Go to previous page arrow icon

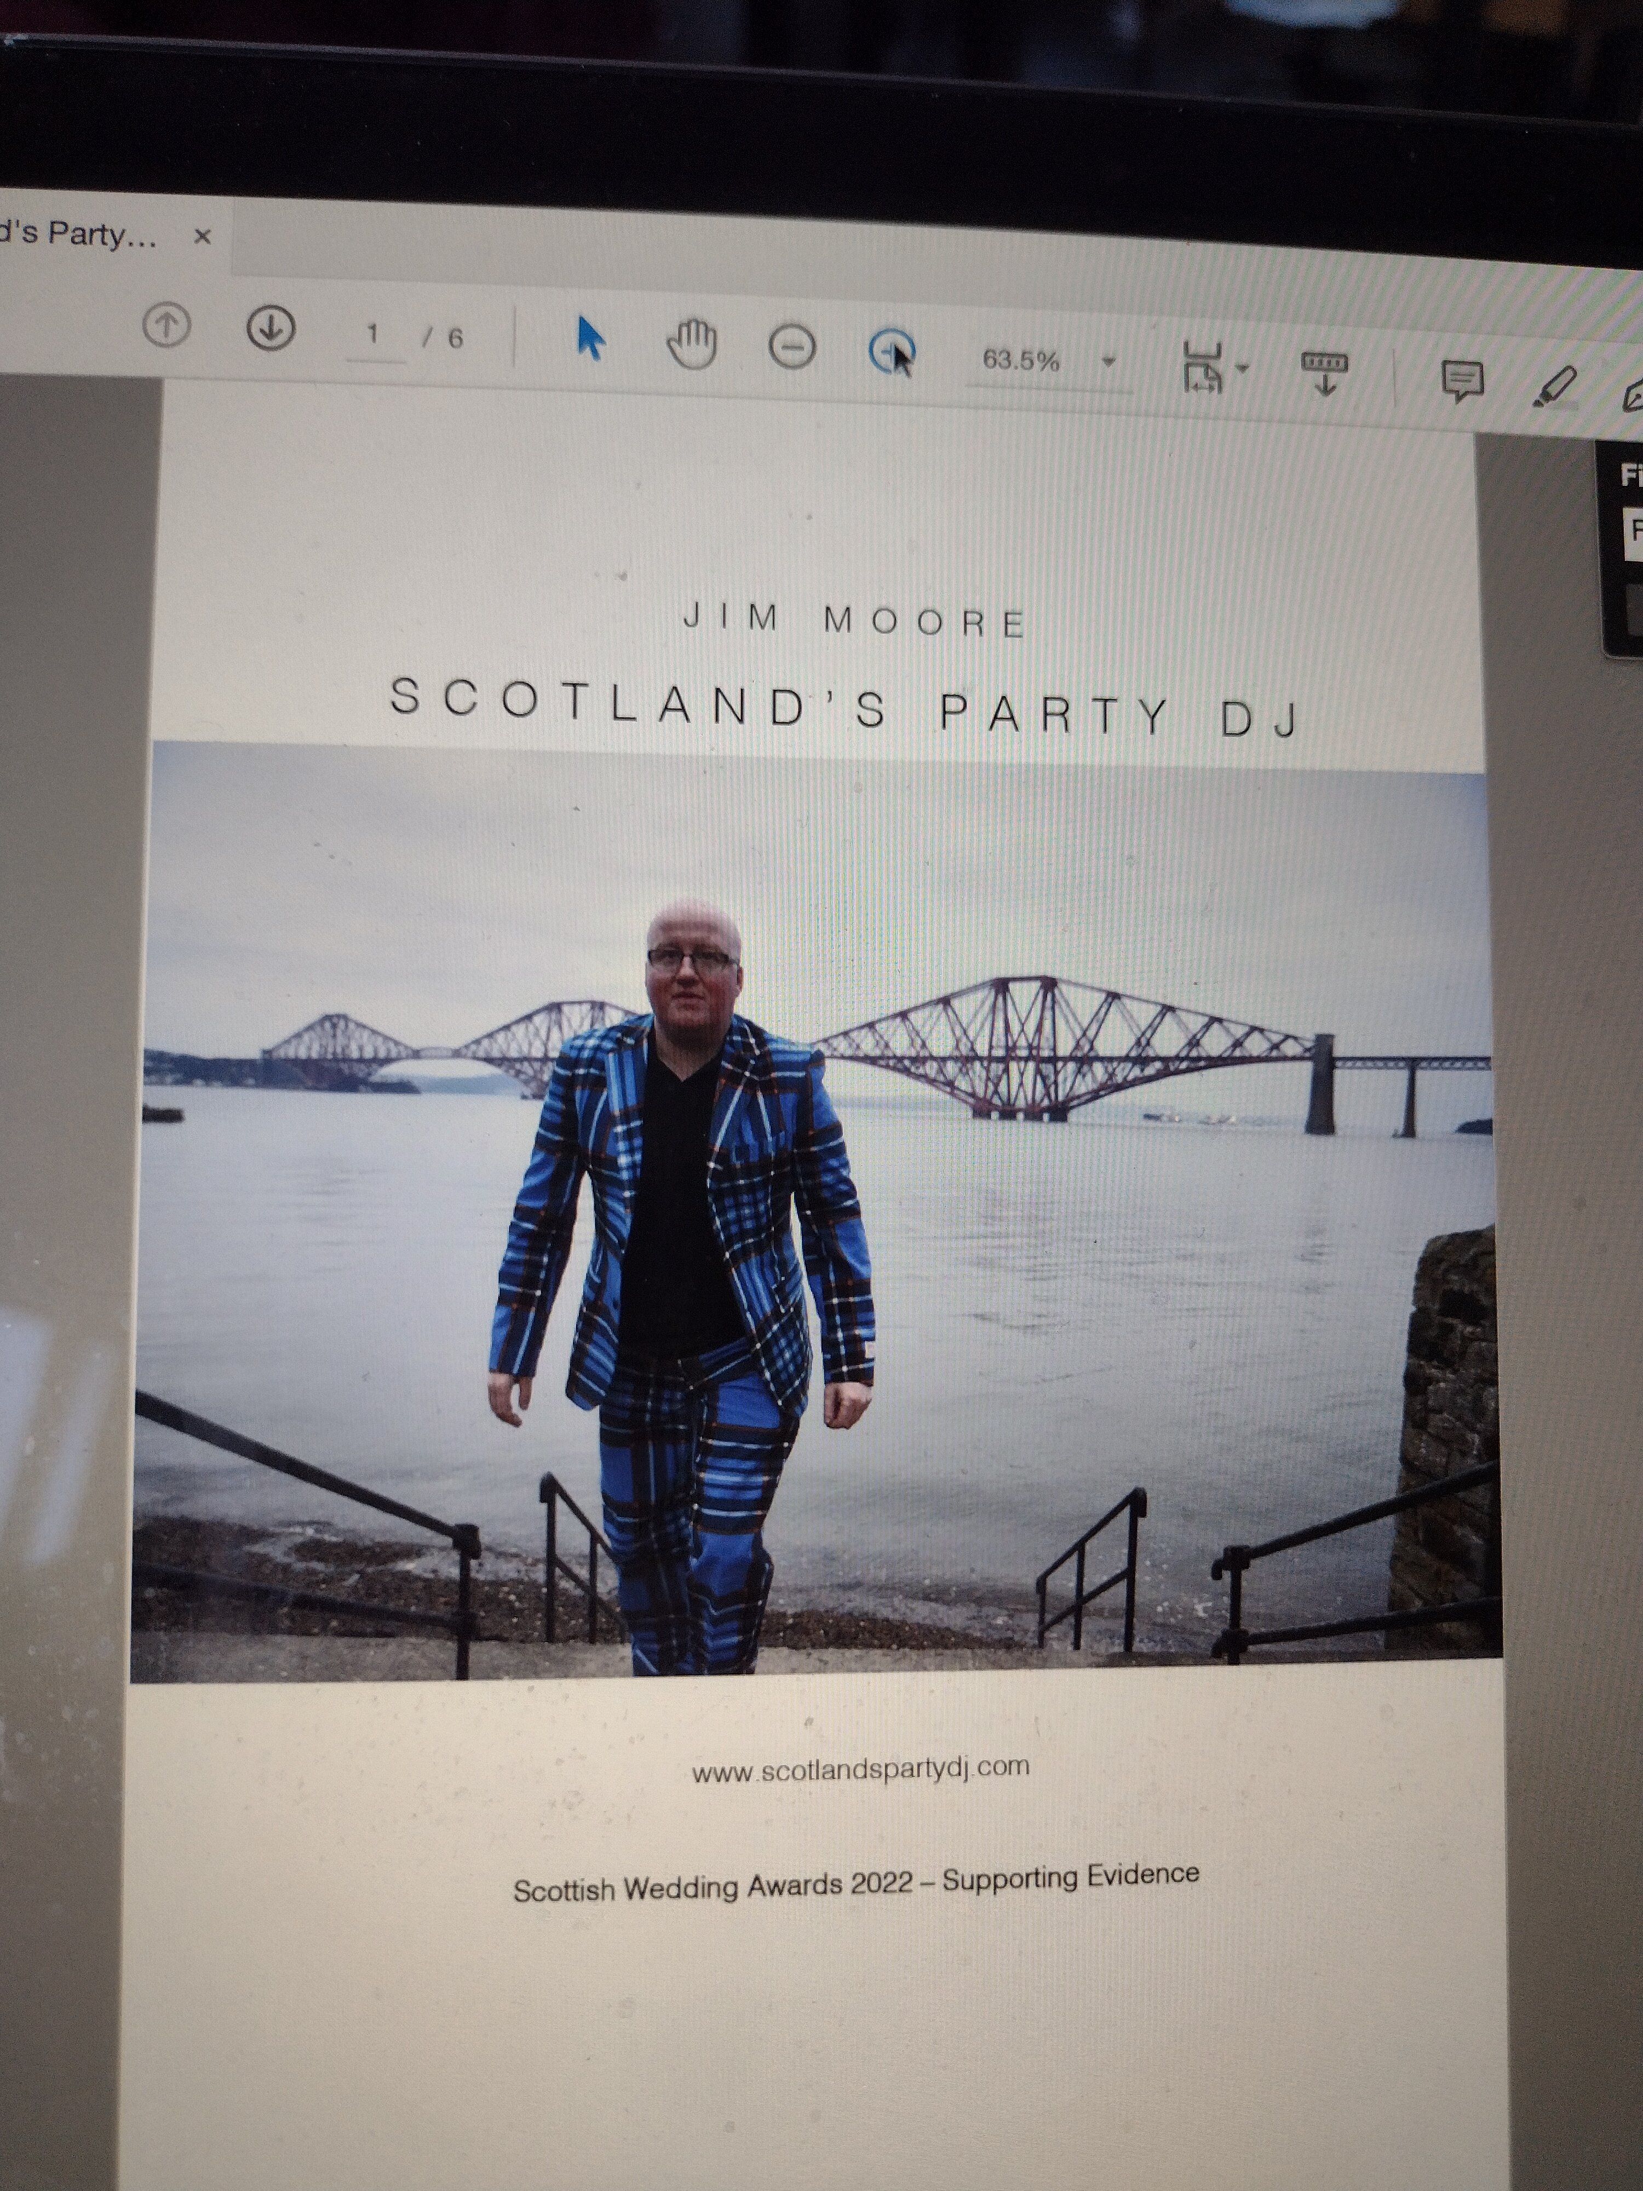coord(166,324)
